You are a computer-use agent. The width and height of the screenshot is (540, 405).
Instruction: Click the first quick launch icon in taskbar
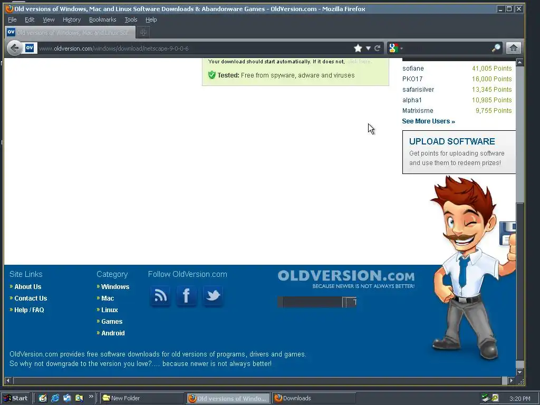coord(42,398)
